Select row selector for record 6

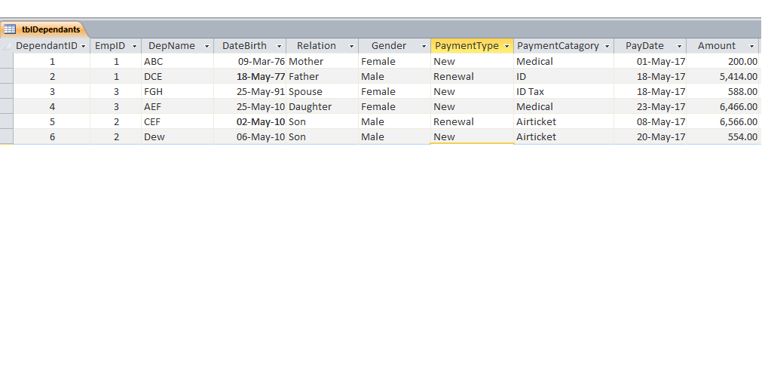click(x=6, y=136)
